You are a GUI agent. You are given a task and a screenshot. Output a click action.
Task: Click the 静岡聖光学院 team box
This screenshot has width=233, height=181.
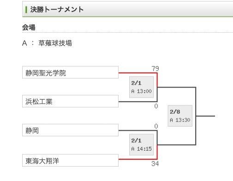click(70, 72)
